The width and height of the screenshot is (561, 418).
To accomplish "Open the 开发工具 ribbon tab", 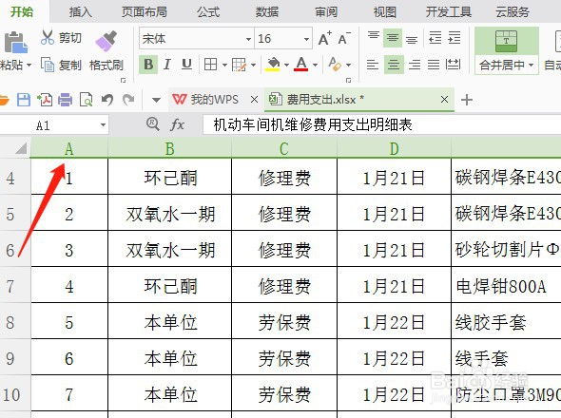I will [449, 12].
